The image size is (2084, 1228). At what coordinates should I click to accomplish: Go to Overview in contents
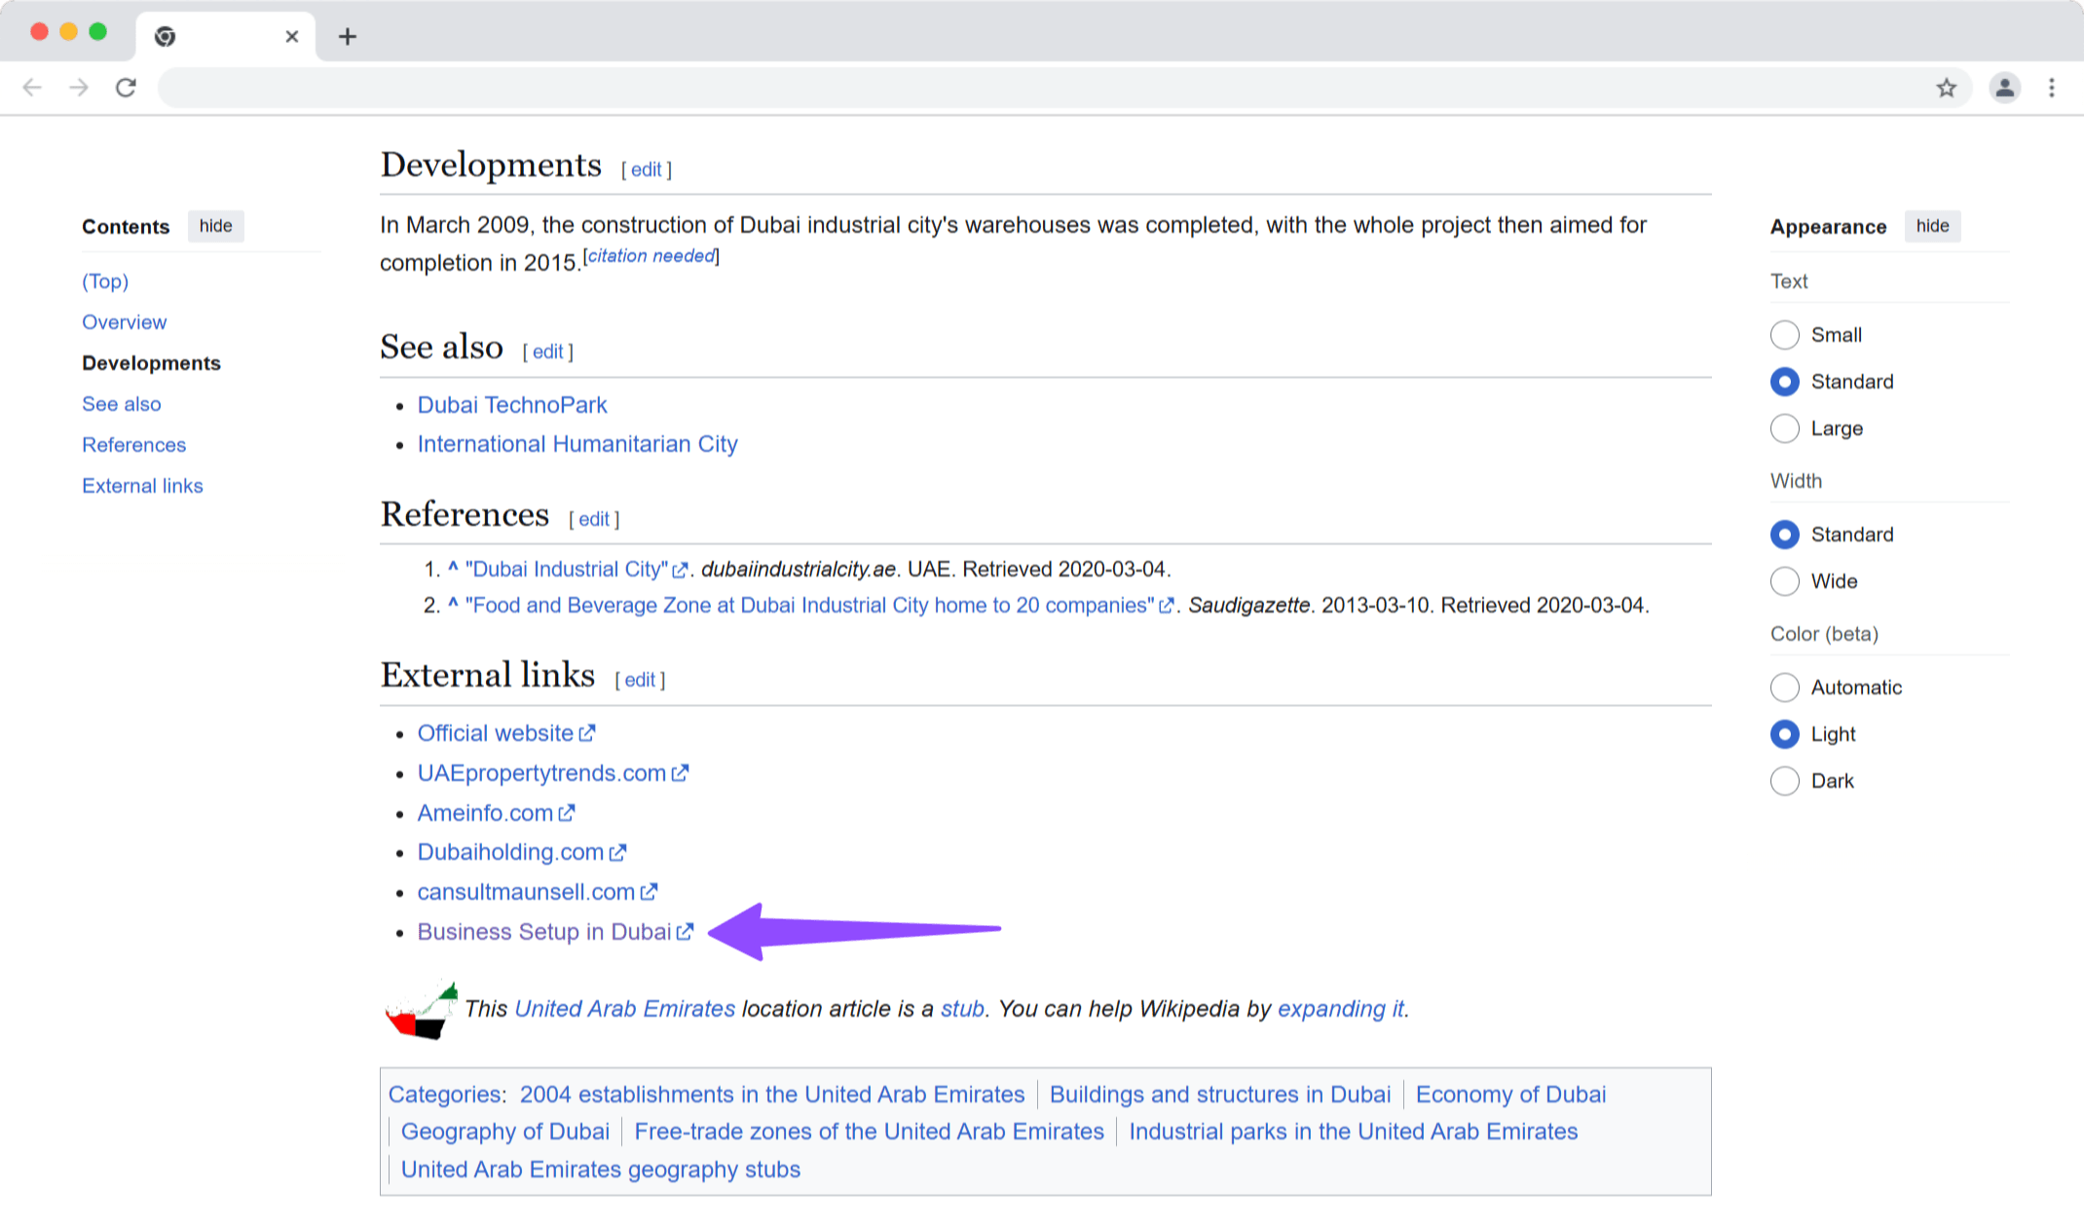[124, 322]
